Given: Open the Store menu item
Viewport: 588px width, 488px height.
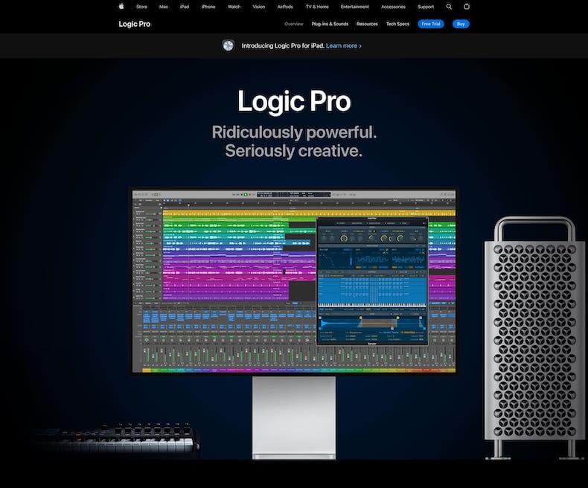Looking at the screenshot, I should click(x=141, y=7).
